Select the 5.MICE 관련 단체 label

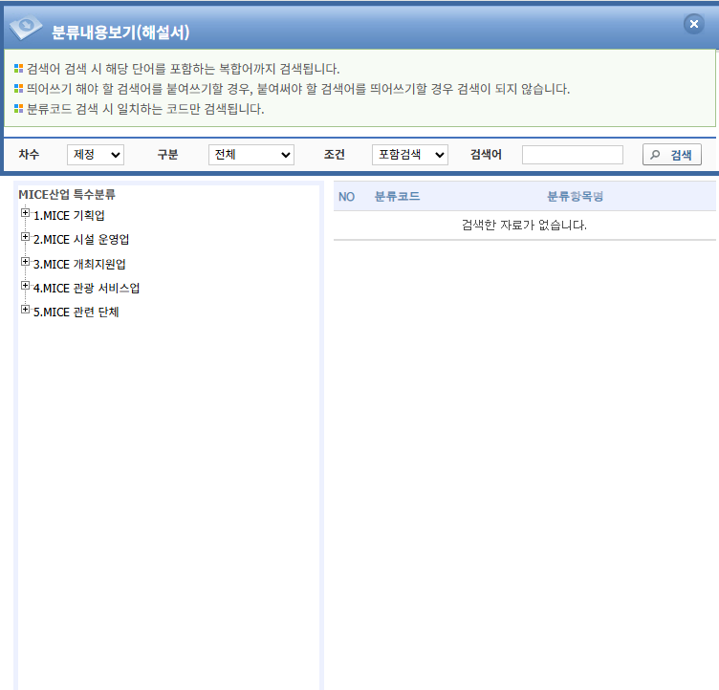point(76,312)
